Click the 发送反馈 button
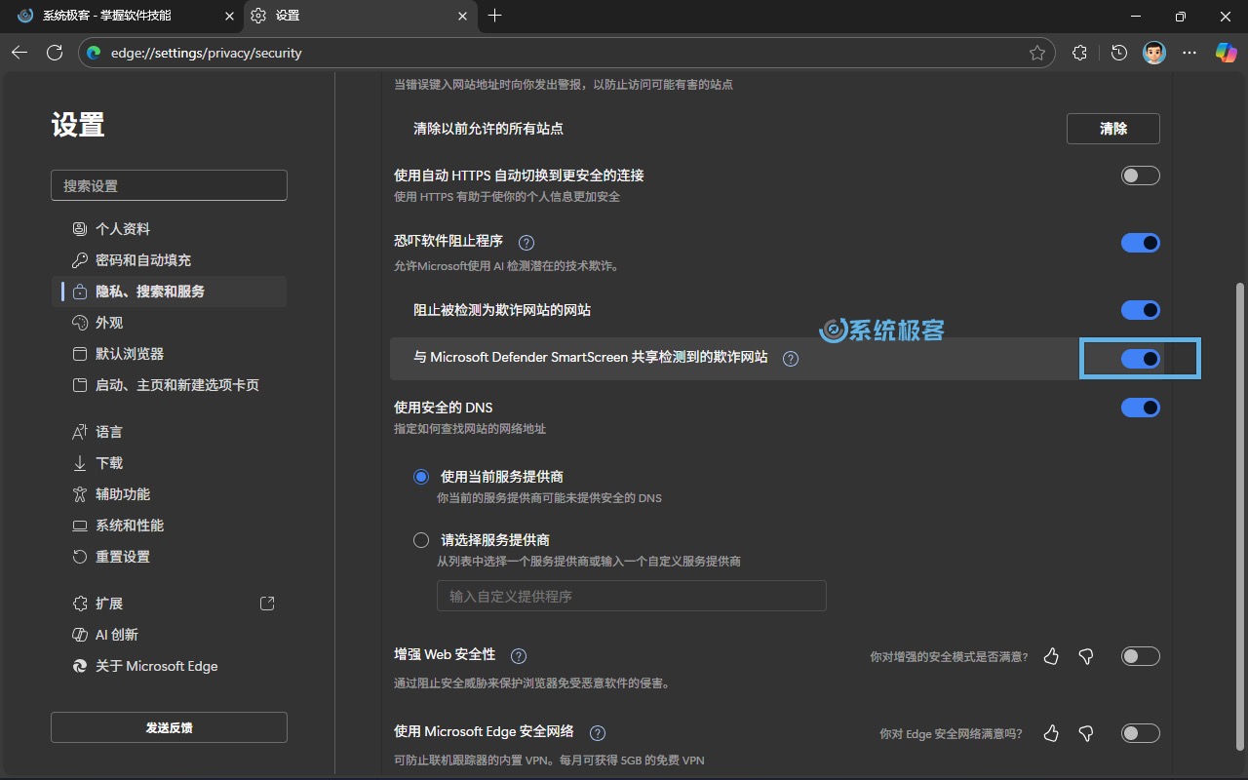Screen dimensions: 1248x780 click(168, 726)
